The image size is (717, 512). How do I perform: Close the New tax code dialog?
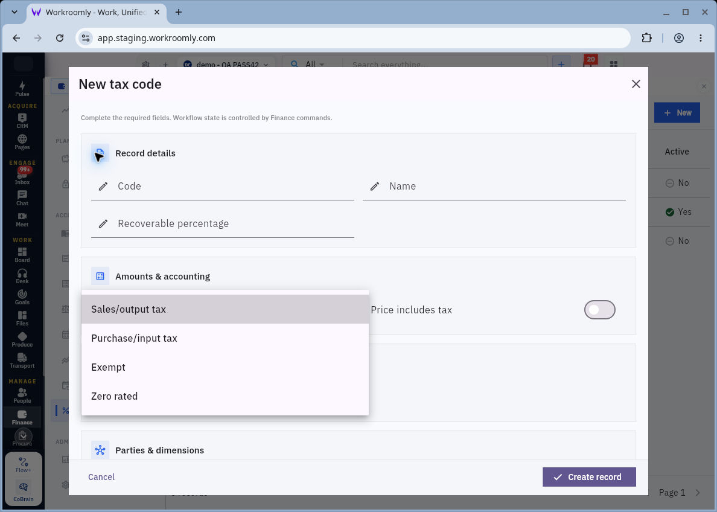click(636, 84)
